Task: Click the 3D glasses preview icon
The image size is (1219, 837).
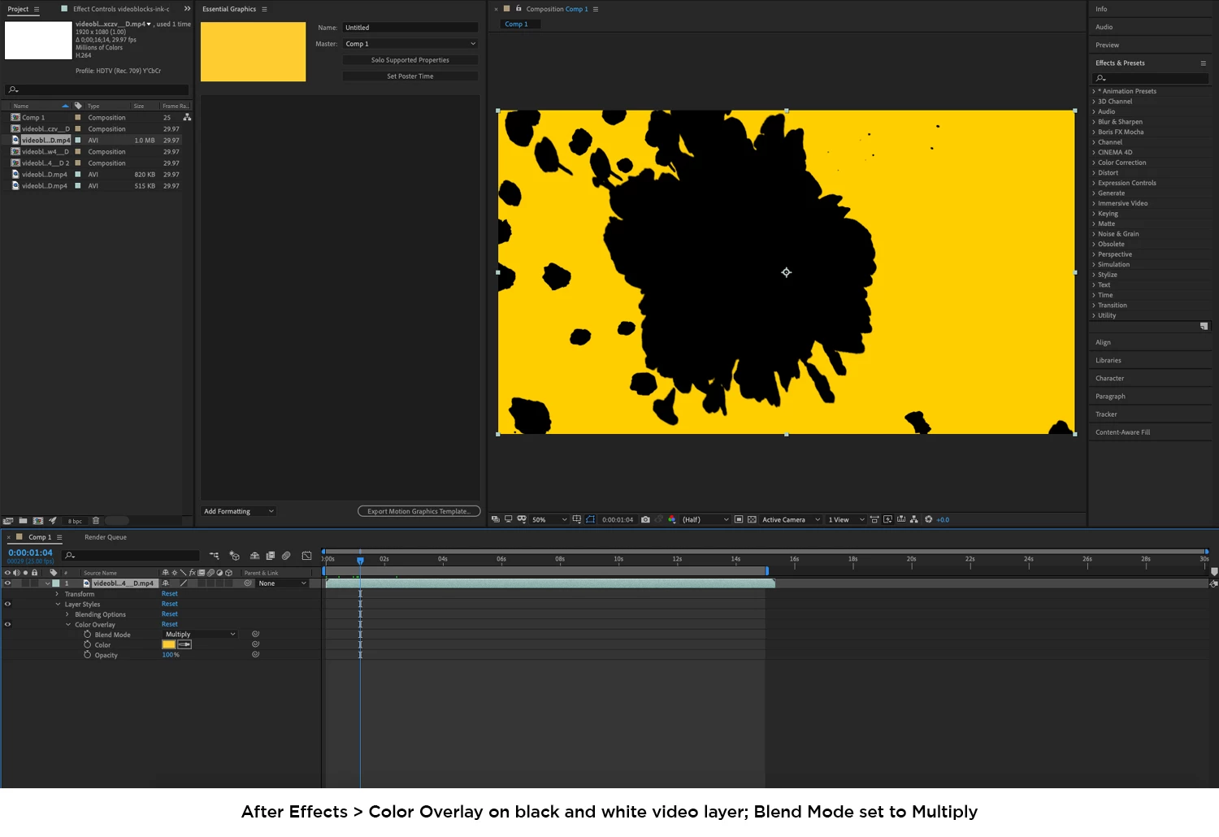Action: [522, 519]
